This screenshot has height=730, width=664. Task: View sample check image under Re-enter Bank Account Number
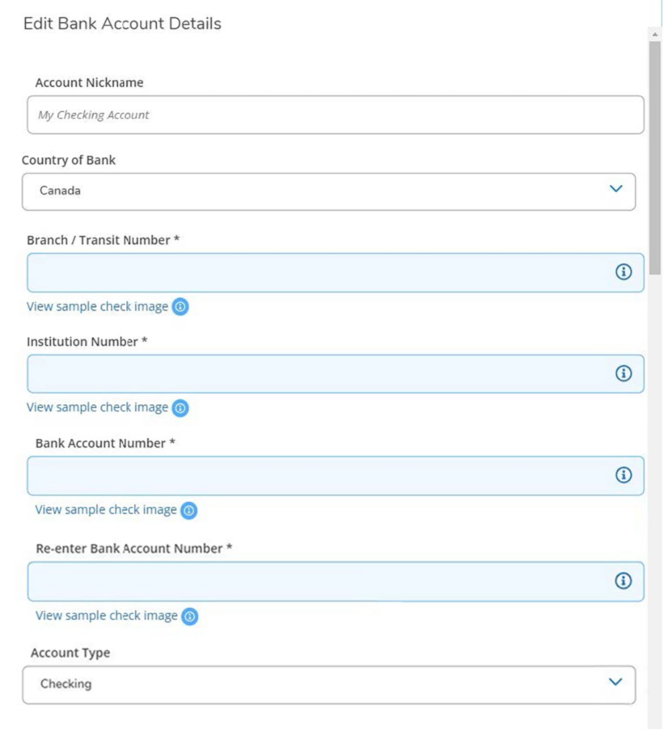click(106, 616)
